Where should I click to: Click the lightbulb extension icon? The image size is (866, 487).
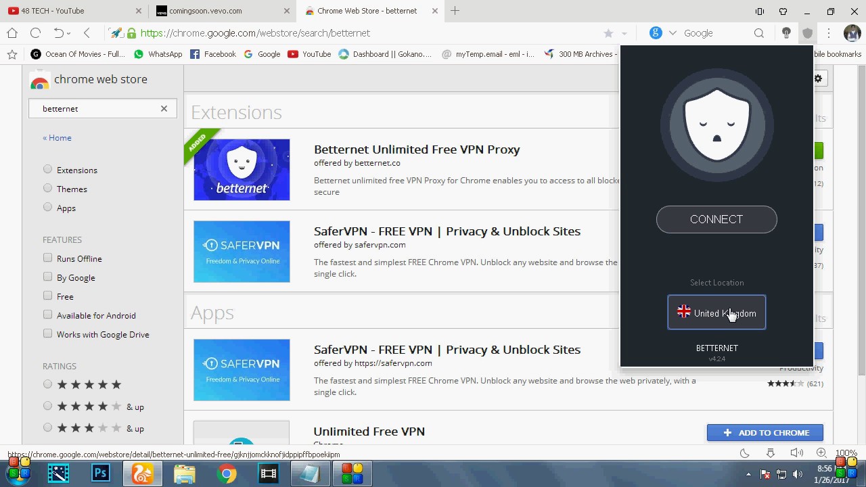[x=786, y=32]
